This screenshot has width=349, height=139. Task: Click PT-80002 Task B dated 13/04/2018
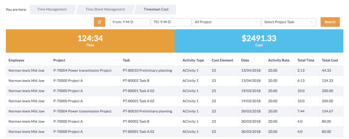(x=136, y=81)
